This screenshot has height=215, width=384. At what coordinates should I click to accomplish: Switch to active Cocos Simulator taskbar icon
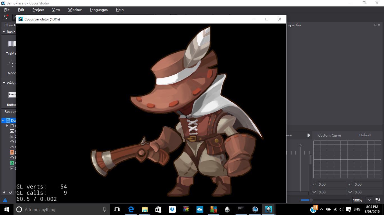click(x=269, y=209)
